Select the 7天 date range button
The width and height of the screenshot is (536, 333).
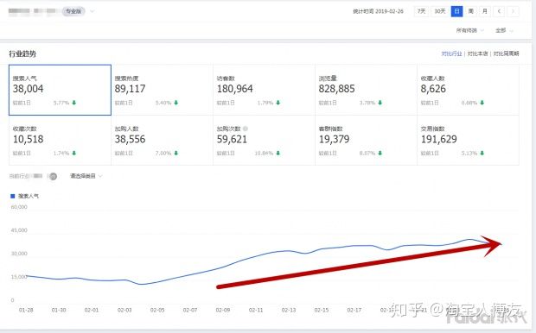[x=421, y=11]
